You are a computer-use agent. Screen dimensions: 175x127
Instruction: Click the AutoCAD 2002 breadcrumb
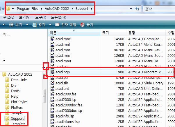pyautogui.click(x=57, y=9)
